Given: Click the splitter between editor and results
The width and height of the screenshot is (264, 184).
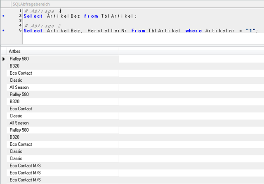Looking at the screenshot, I should (x=132, y=45).
